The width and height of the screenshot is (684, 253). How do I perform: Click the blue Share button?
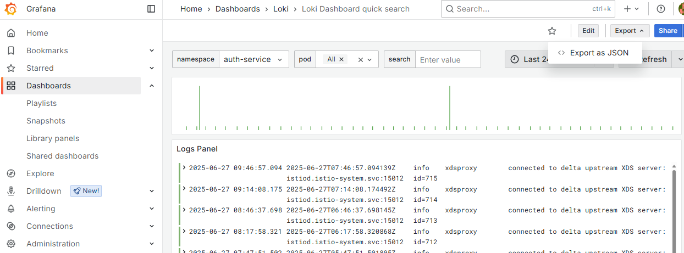point(668,31)
